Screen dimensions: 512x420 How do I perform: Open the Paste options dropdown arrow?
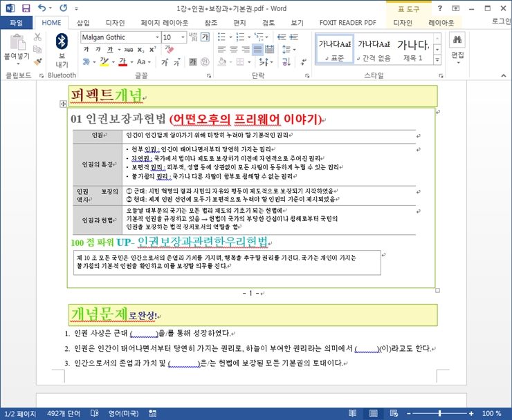pyautogui.click(x=18, y=64)
